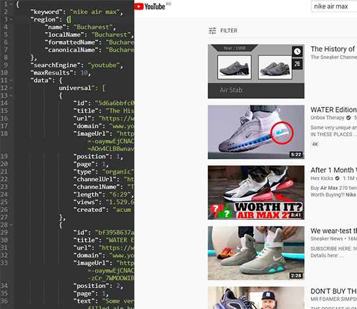Click the FILTER button label
Screen dimensions: 357x309
tap(228, 31)
